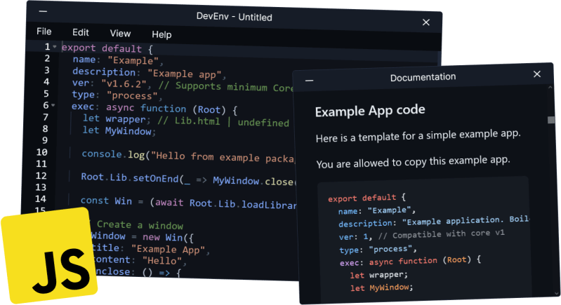This screenshot has height=305, width=561.
Task: Click the scroll down arrow in Documentation
Action: [556, 293]
